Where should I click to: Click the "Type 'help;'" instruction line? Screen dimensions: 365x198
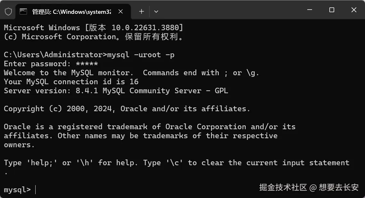pyautogui.click(x=176, y=163)
